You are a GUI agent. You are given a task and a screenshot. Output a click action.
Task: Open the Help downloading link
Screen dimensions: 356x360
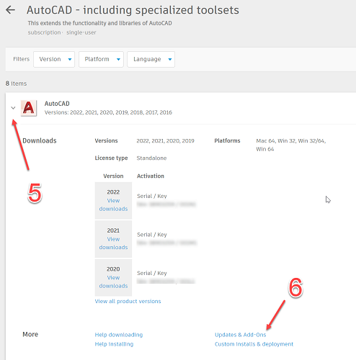(x=119, y=335)
